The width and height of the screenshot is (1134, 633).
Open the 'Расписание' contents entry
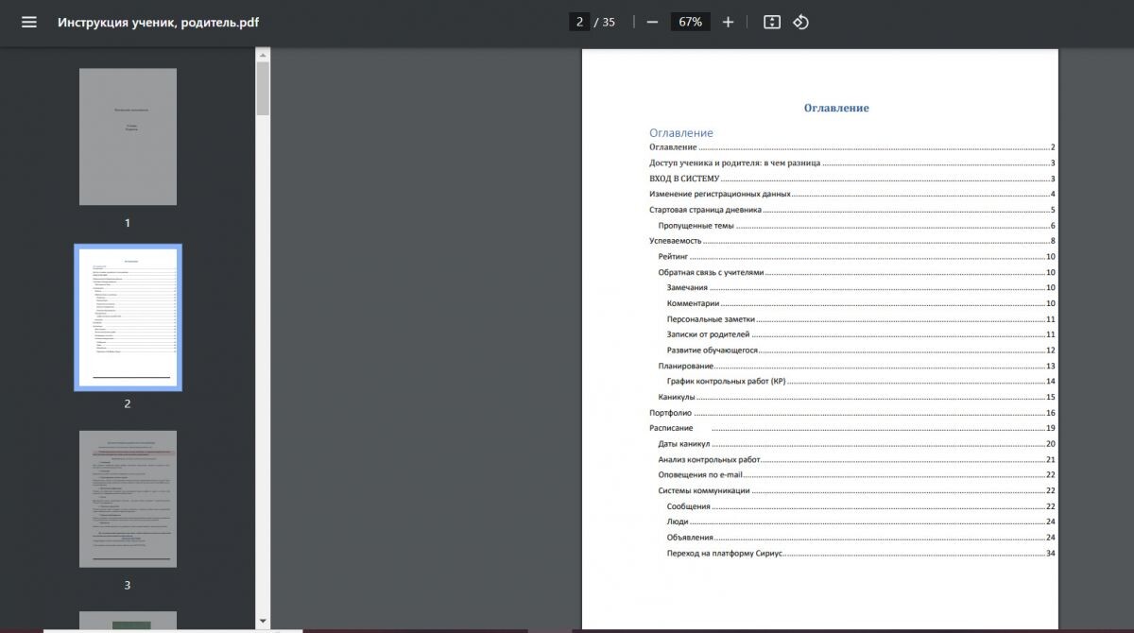pyautogui.click(x=851, y=428)
